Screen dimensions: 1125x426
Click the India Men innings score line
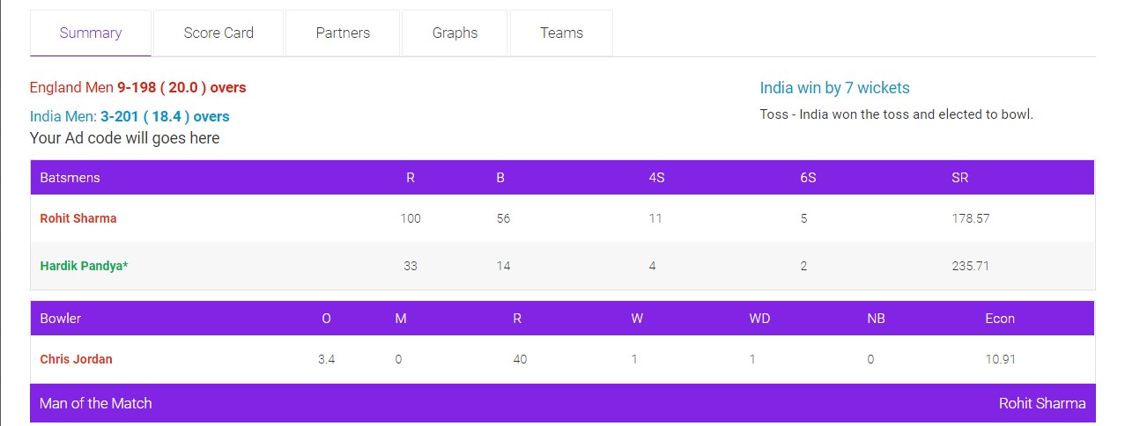click(130, 116)
